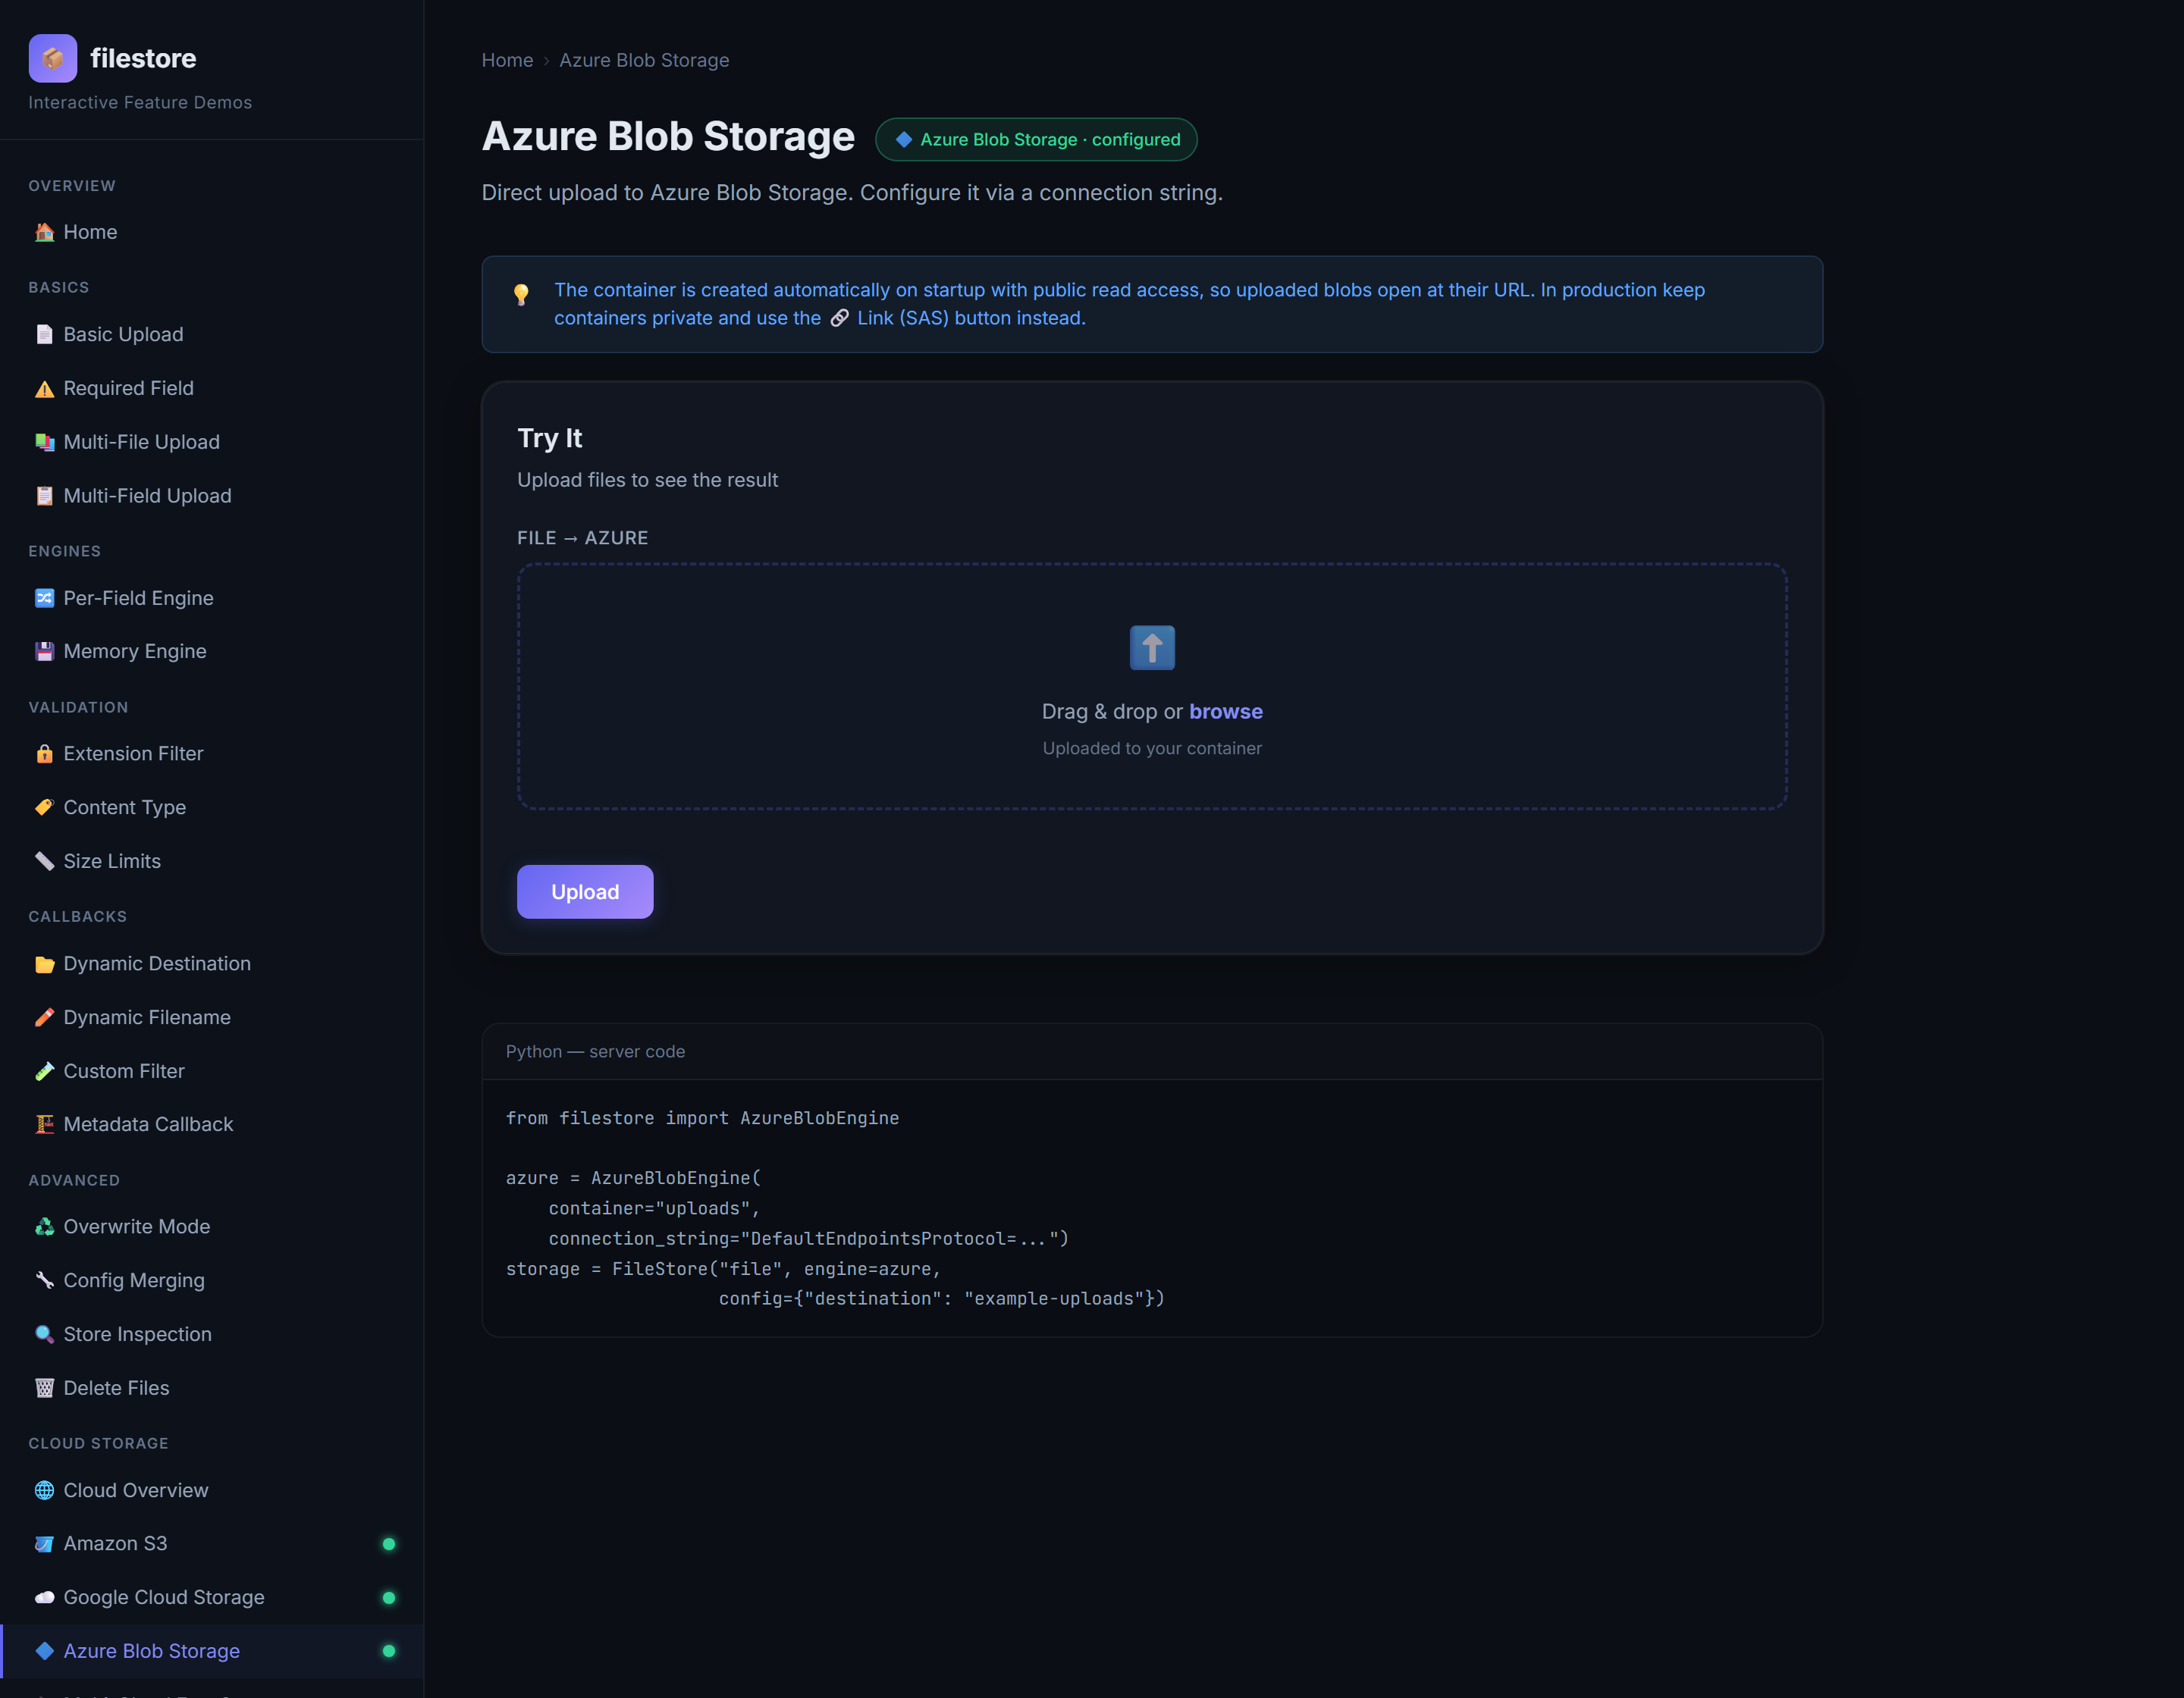Click the Dynamic Filename pencil icon
The height and width of the screenshot is (1698, 2184).
coord(45,1017)
